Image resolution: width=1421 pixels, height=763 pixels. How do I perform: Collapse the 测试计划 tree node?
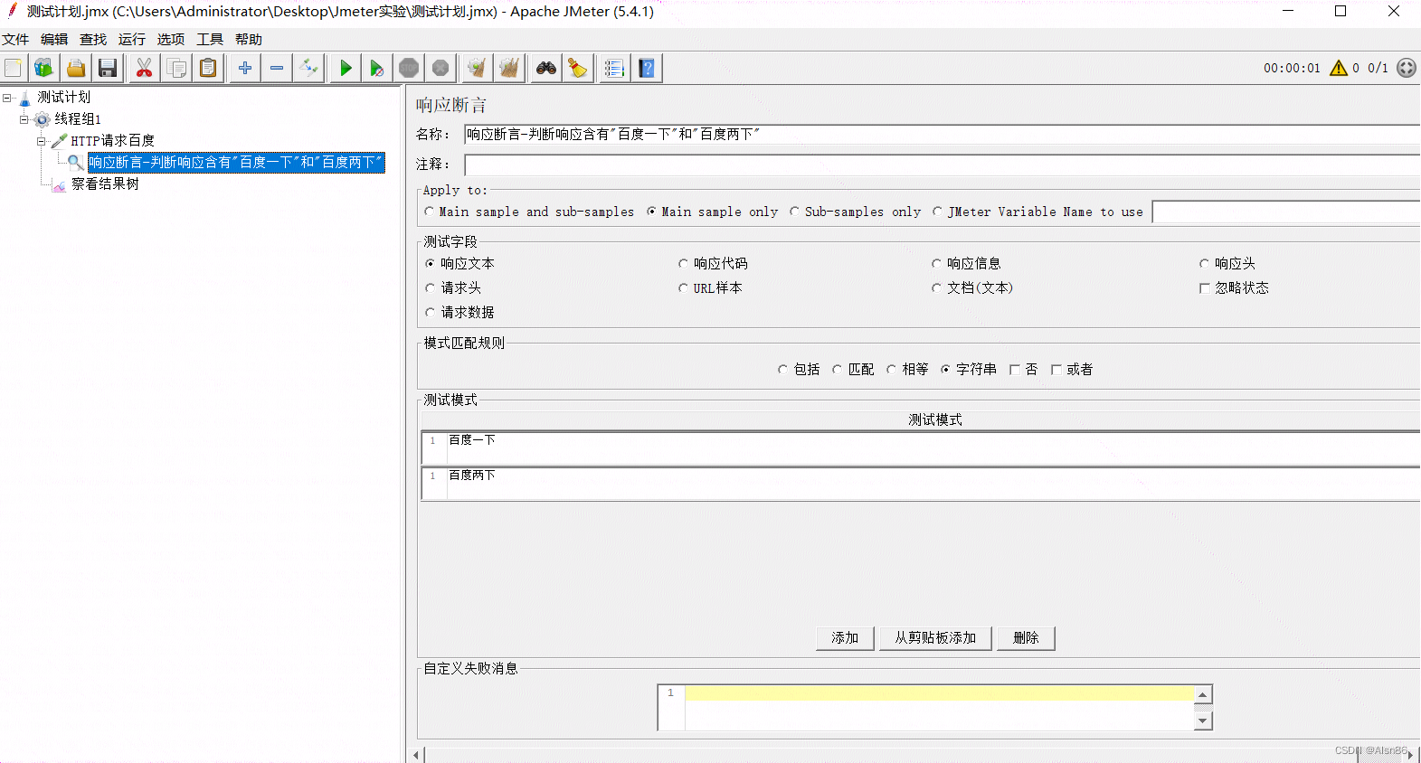7,98
